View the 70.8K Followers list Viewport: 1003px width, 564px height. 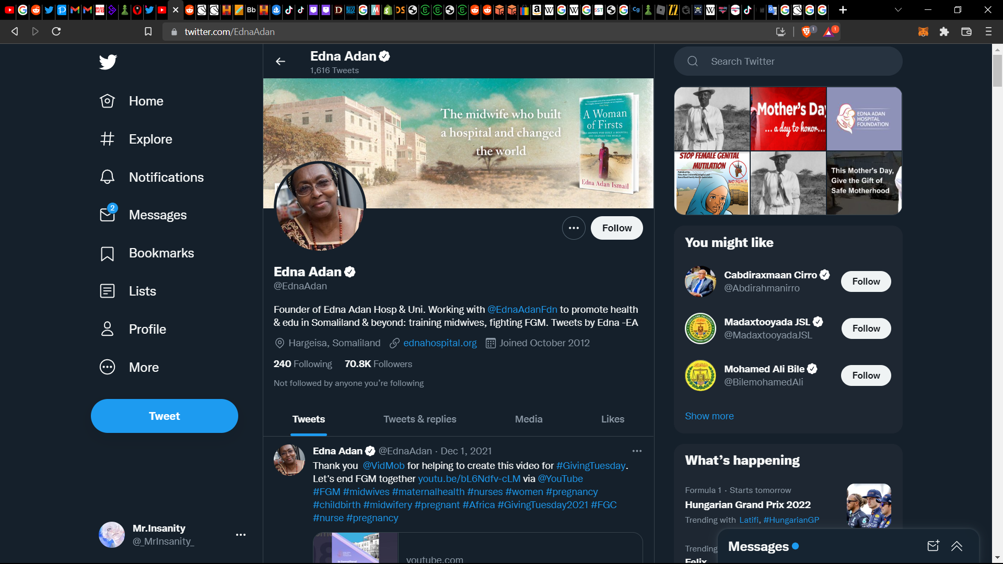point(378,364)
